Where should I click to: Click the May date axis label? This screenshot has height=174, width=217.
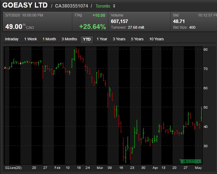click(198, 168)
